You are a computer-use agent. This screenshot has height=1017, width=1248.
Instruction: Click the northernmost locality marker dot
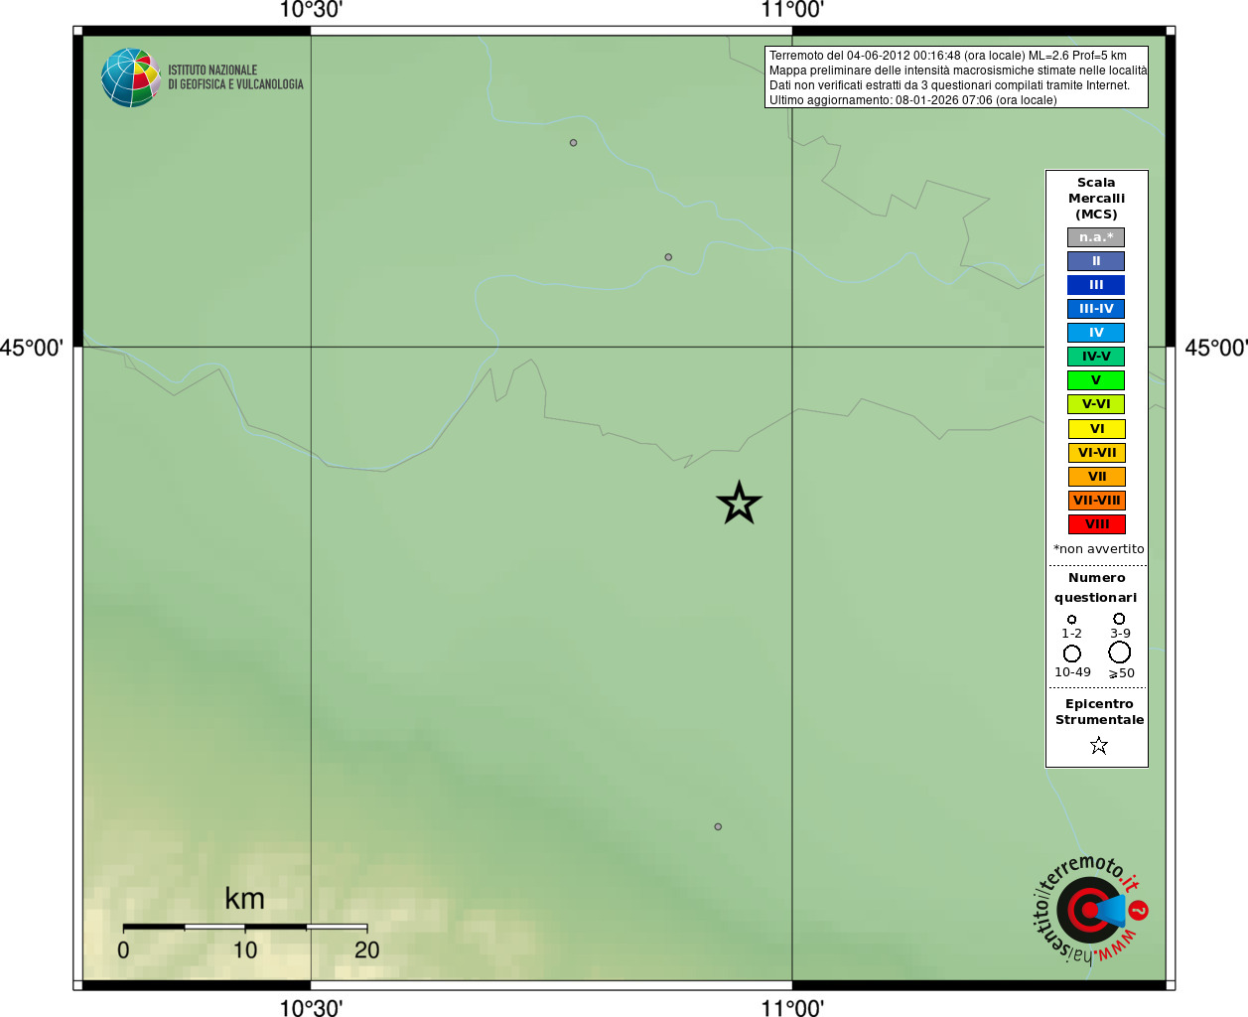573,143
